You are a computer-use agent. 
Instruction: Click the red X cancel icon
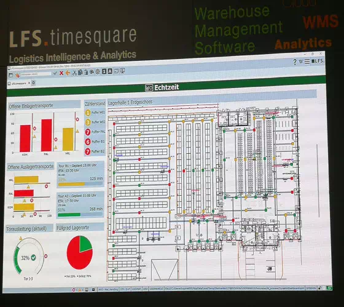pyautogui.click(x=61, y=73)
